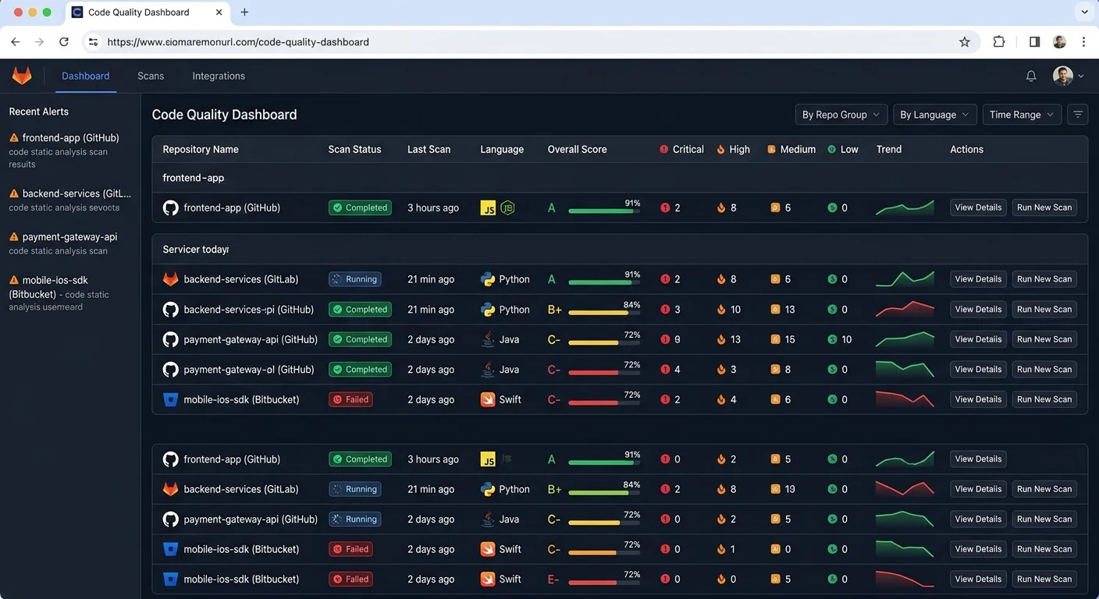The width and height of the screenshot is (1099, 599).
Task: Click the Servicer todayı group heading
Action: (196, 250)
